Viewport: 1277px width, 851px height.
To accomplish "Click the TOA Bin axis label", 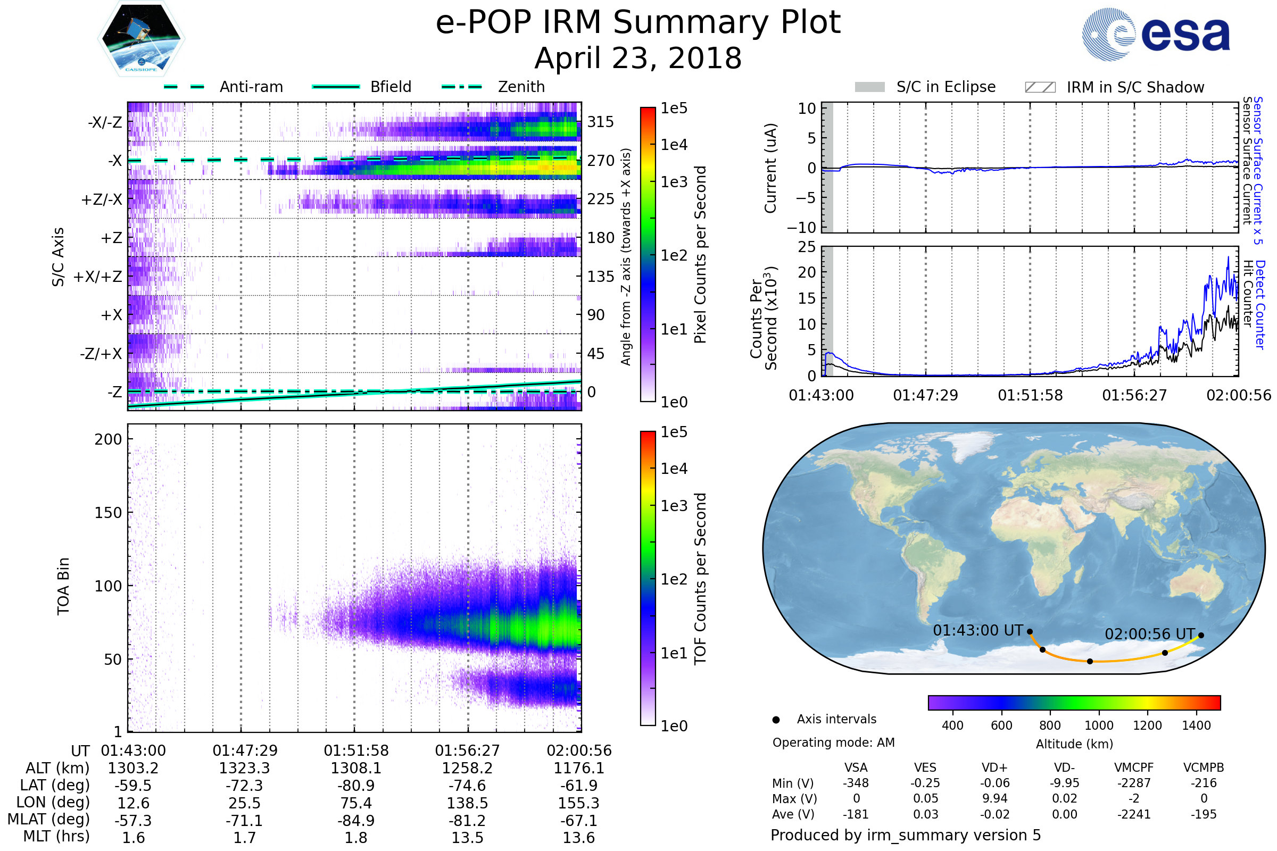I will point(63,586).
